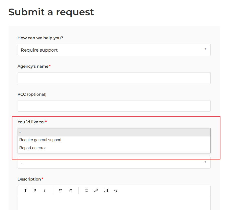Toggle italic formatting in Description editor
The width and height of the screenshot is (227, 210).
[x=44, y=191]
